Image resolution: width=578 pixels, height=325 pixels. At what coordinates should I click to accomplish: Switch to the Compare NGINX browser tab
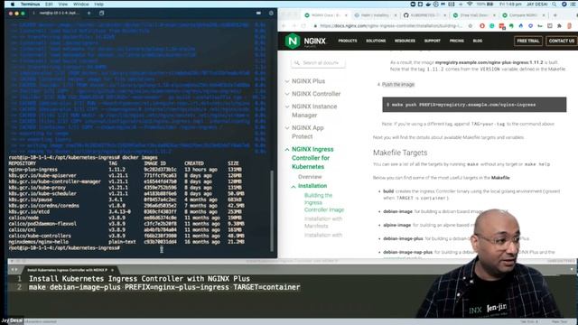tap(523, 15)
